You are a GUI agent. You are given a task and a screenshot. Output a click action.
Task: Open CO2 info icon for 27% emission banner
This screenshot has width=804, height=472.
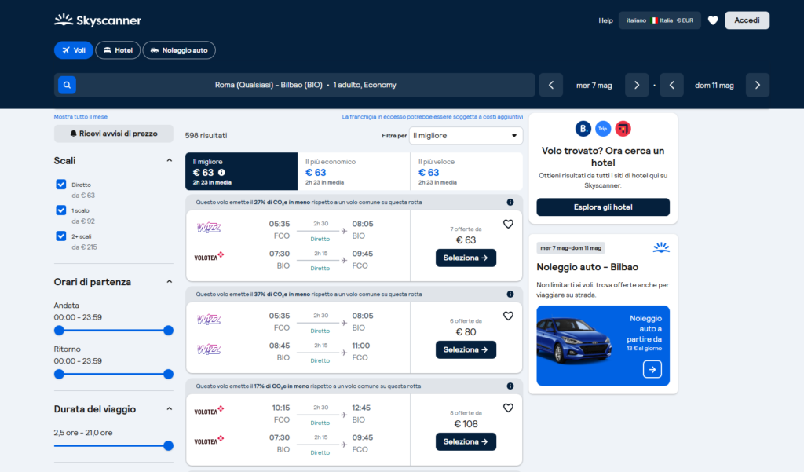pyautogui.click(x=510, y=202)
